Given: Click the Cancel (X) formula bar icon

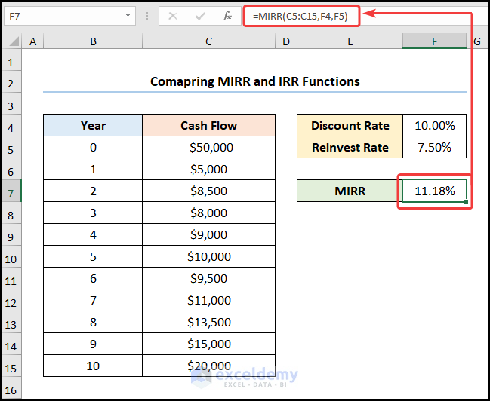Looking at the screenshot, I should pos(173,15).
